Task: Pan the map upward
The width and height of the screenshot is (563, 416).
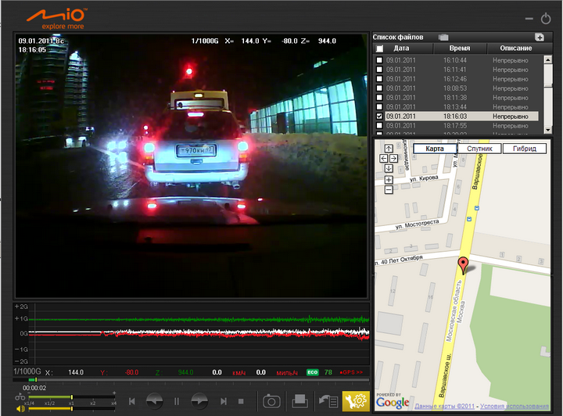Action: coord(389,149)
